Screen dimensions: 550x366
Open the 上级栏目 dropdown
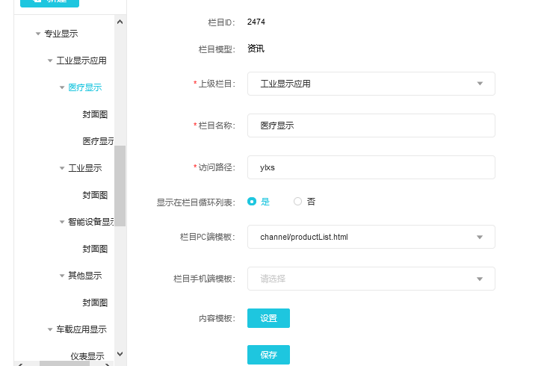click(x=371, y=84)
